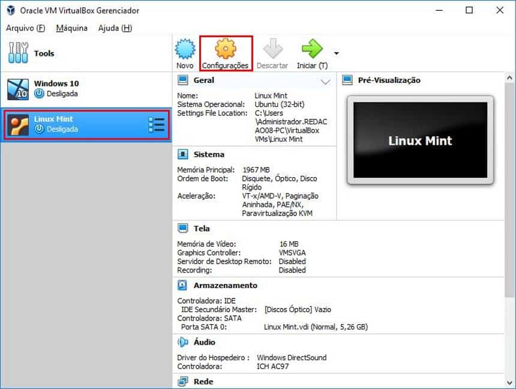Click the Armazenamento section icon
516x389 pixels.
pyautogui.click(x=182, y=285)
